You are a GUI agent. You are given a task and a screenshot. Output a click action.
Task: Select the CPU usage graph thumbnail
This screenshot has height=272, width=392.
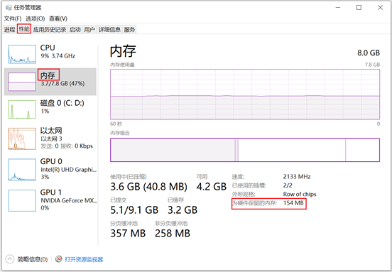tap(22, 54)
